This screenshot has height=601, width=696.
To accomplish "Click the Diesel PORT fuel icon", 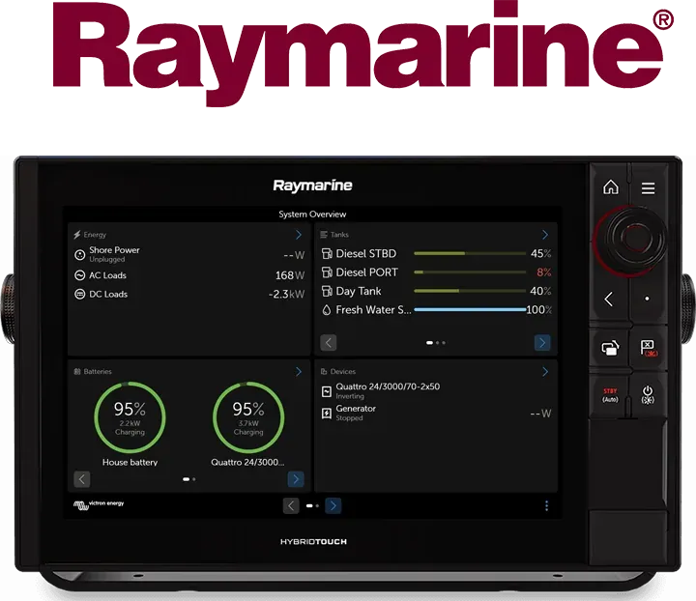I will click(x=327, y=272).
